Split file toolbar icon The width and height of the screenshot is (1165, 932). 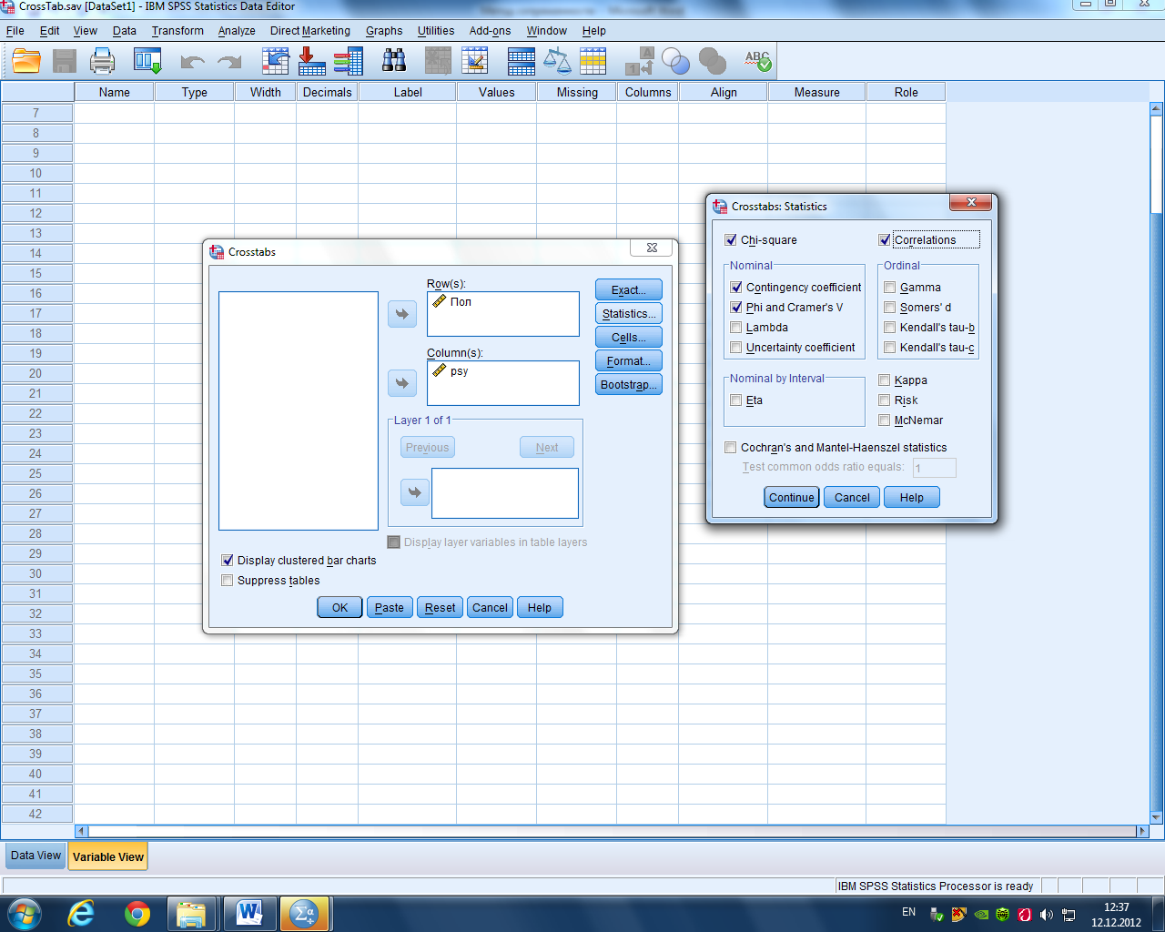tap(522, 61)
